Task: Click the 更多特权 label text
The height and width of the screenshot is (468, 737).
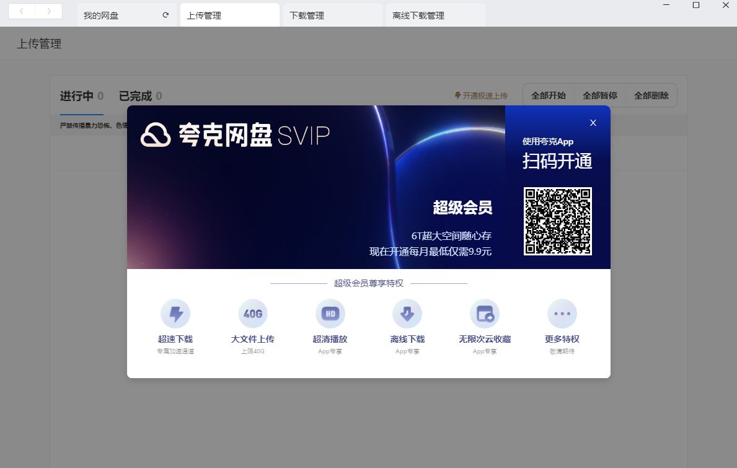Action: click(562, 339)
